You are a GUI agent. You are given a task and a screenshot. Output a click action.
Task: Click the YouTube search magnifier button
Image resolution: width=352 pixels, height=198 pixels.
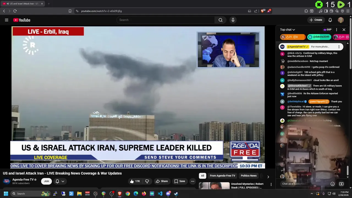221,20
